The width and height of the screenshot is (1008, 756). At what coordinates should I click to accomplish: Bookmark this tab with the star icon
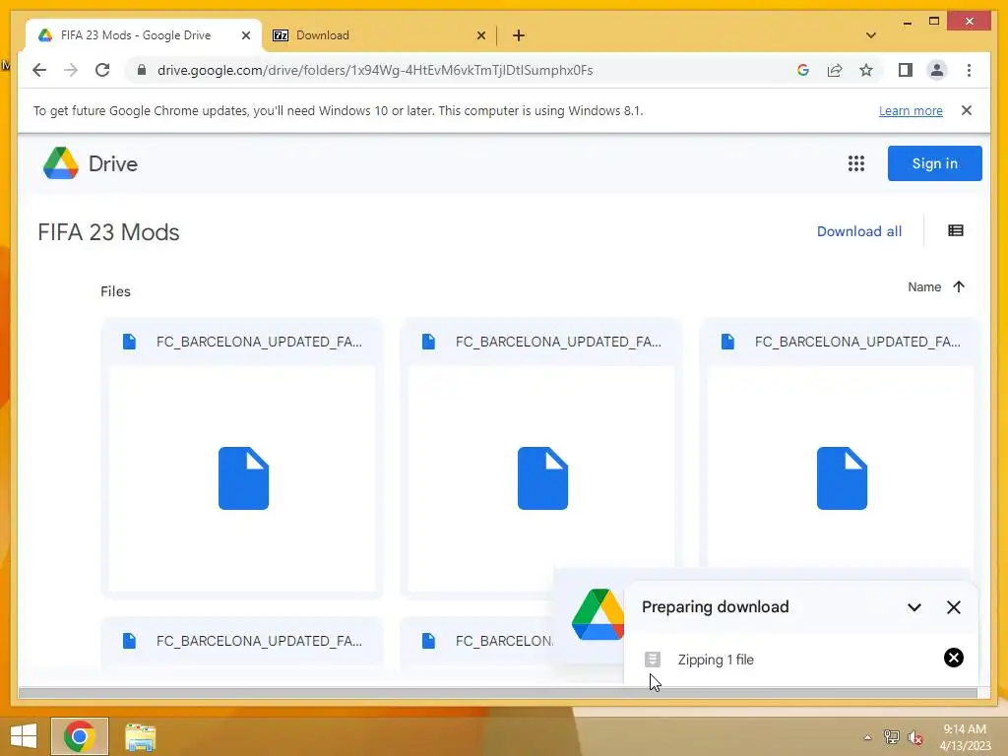point(866,70)
